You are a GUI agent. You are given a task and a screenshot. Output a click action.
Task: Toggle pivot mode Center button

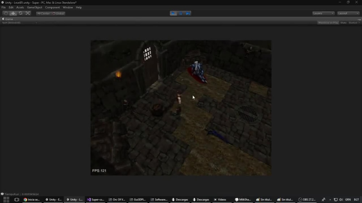(x=43, y=14)
